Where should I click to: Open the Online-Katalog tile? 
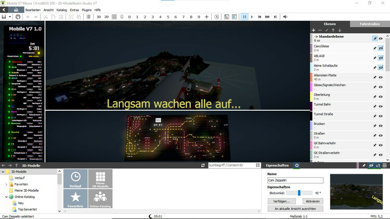click(100, 198)
